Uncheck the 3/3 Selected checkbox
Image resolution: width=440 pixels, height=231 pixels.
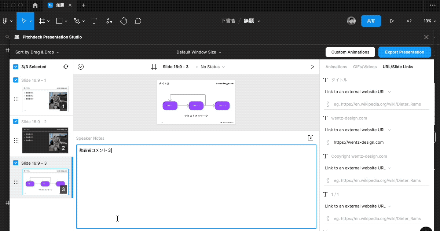15,67
